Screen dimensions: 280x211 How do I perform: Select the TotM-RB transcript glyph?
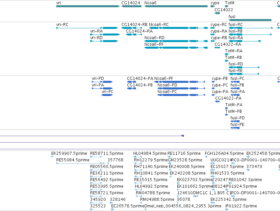point(227,61)
